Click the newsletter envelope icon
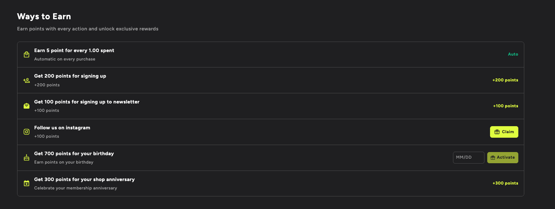Screen dimensions: 555x209 27,106
